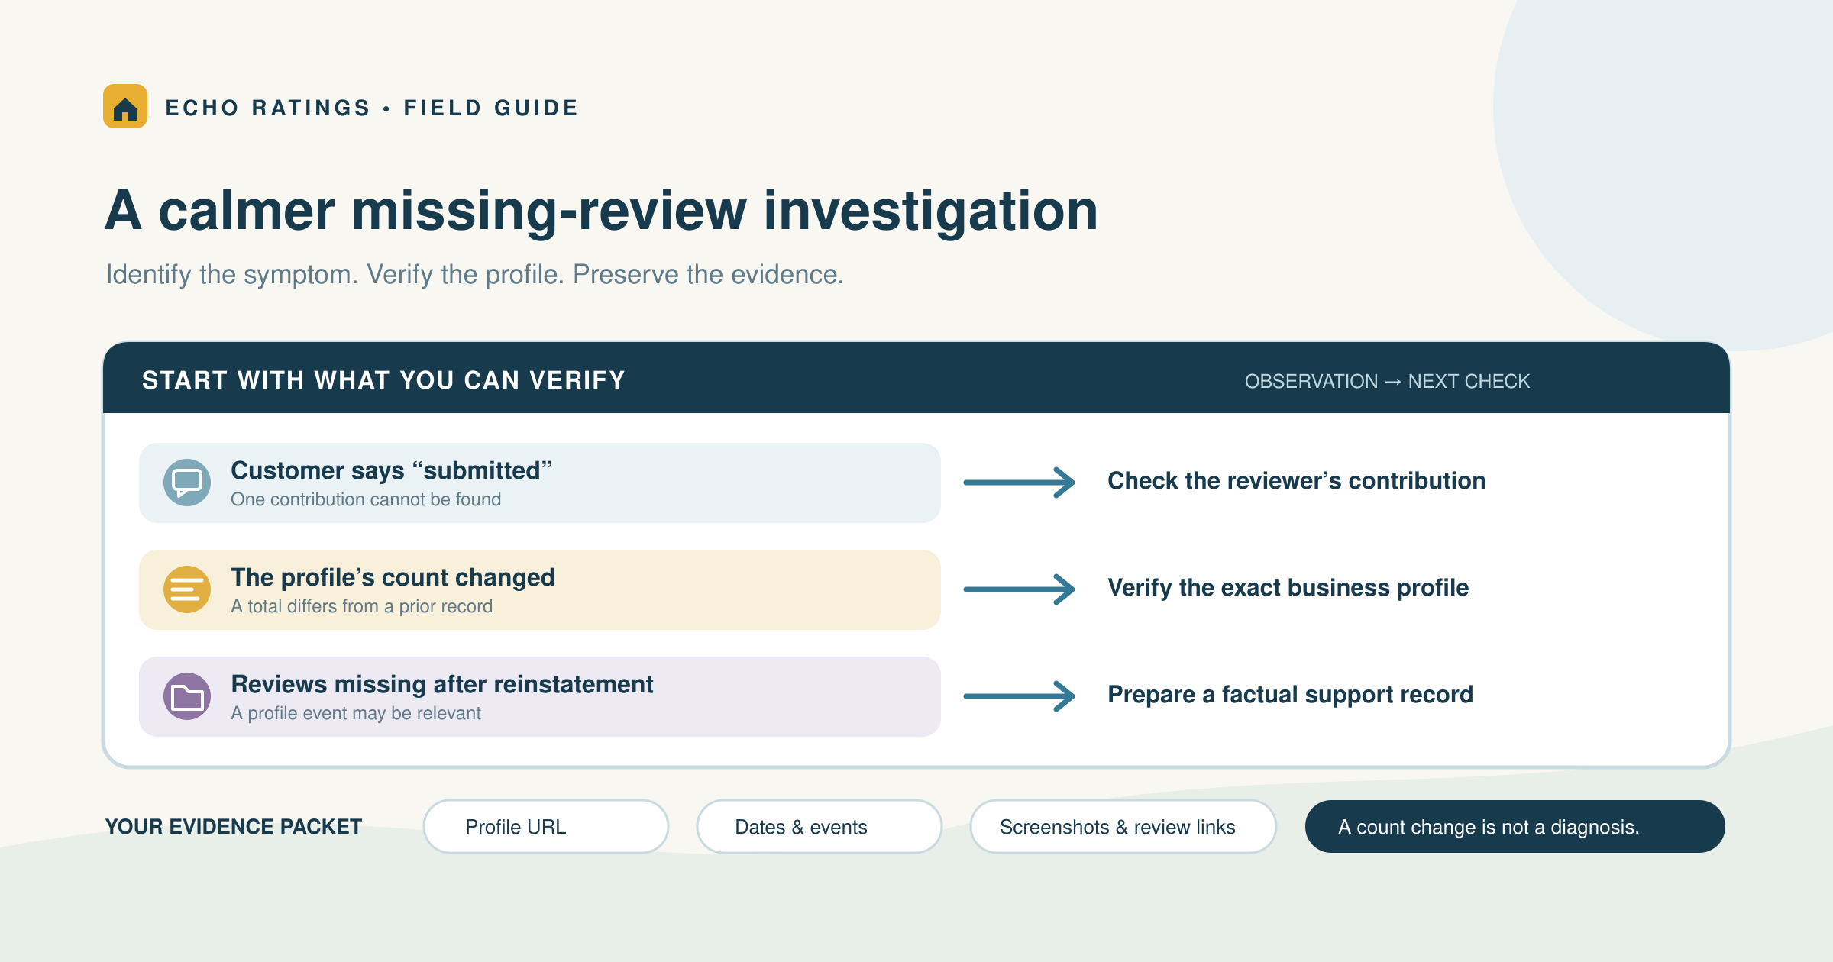Screen dimensions: 1833x962
Task: Click 'ECHO RATINGS • FIELD GUIDE' brand text
Action: coord(372,108)
